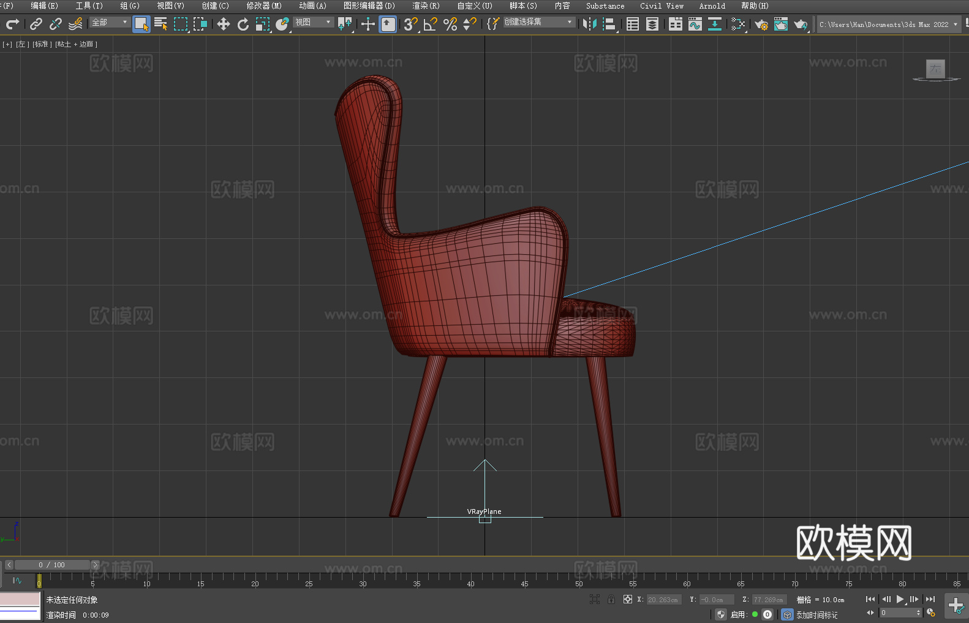Toggle Spinner Snap
This screenshot has height=623, width=969.
click(x=470, y=24)
